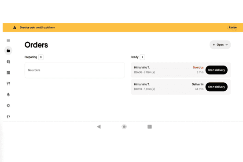This screenshot has width=243, height=162.
Task: Click the warning triangle in the banner
Action: [x=15, y=27]
